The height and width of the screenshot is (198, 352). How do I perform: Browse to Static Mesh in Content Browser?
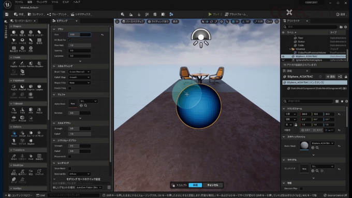tap(317, 148)
